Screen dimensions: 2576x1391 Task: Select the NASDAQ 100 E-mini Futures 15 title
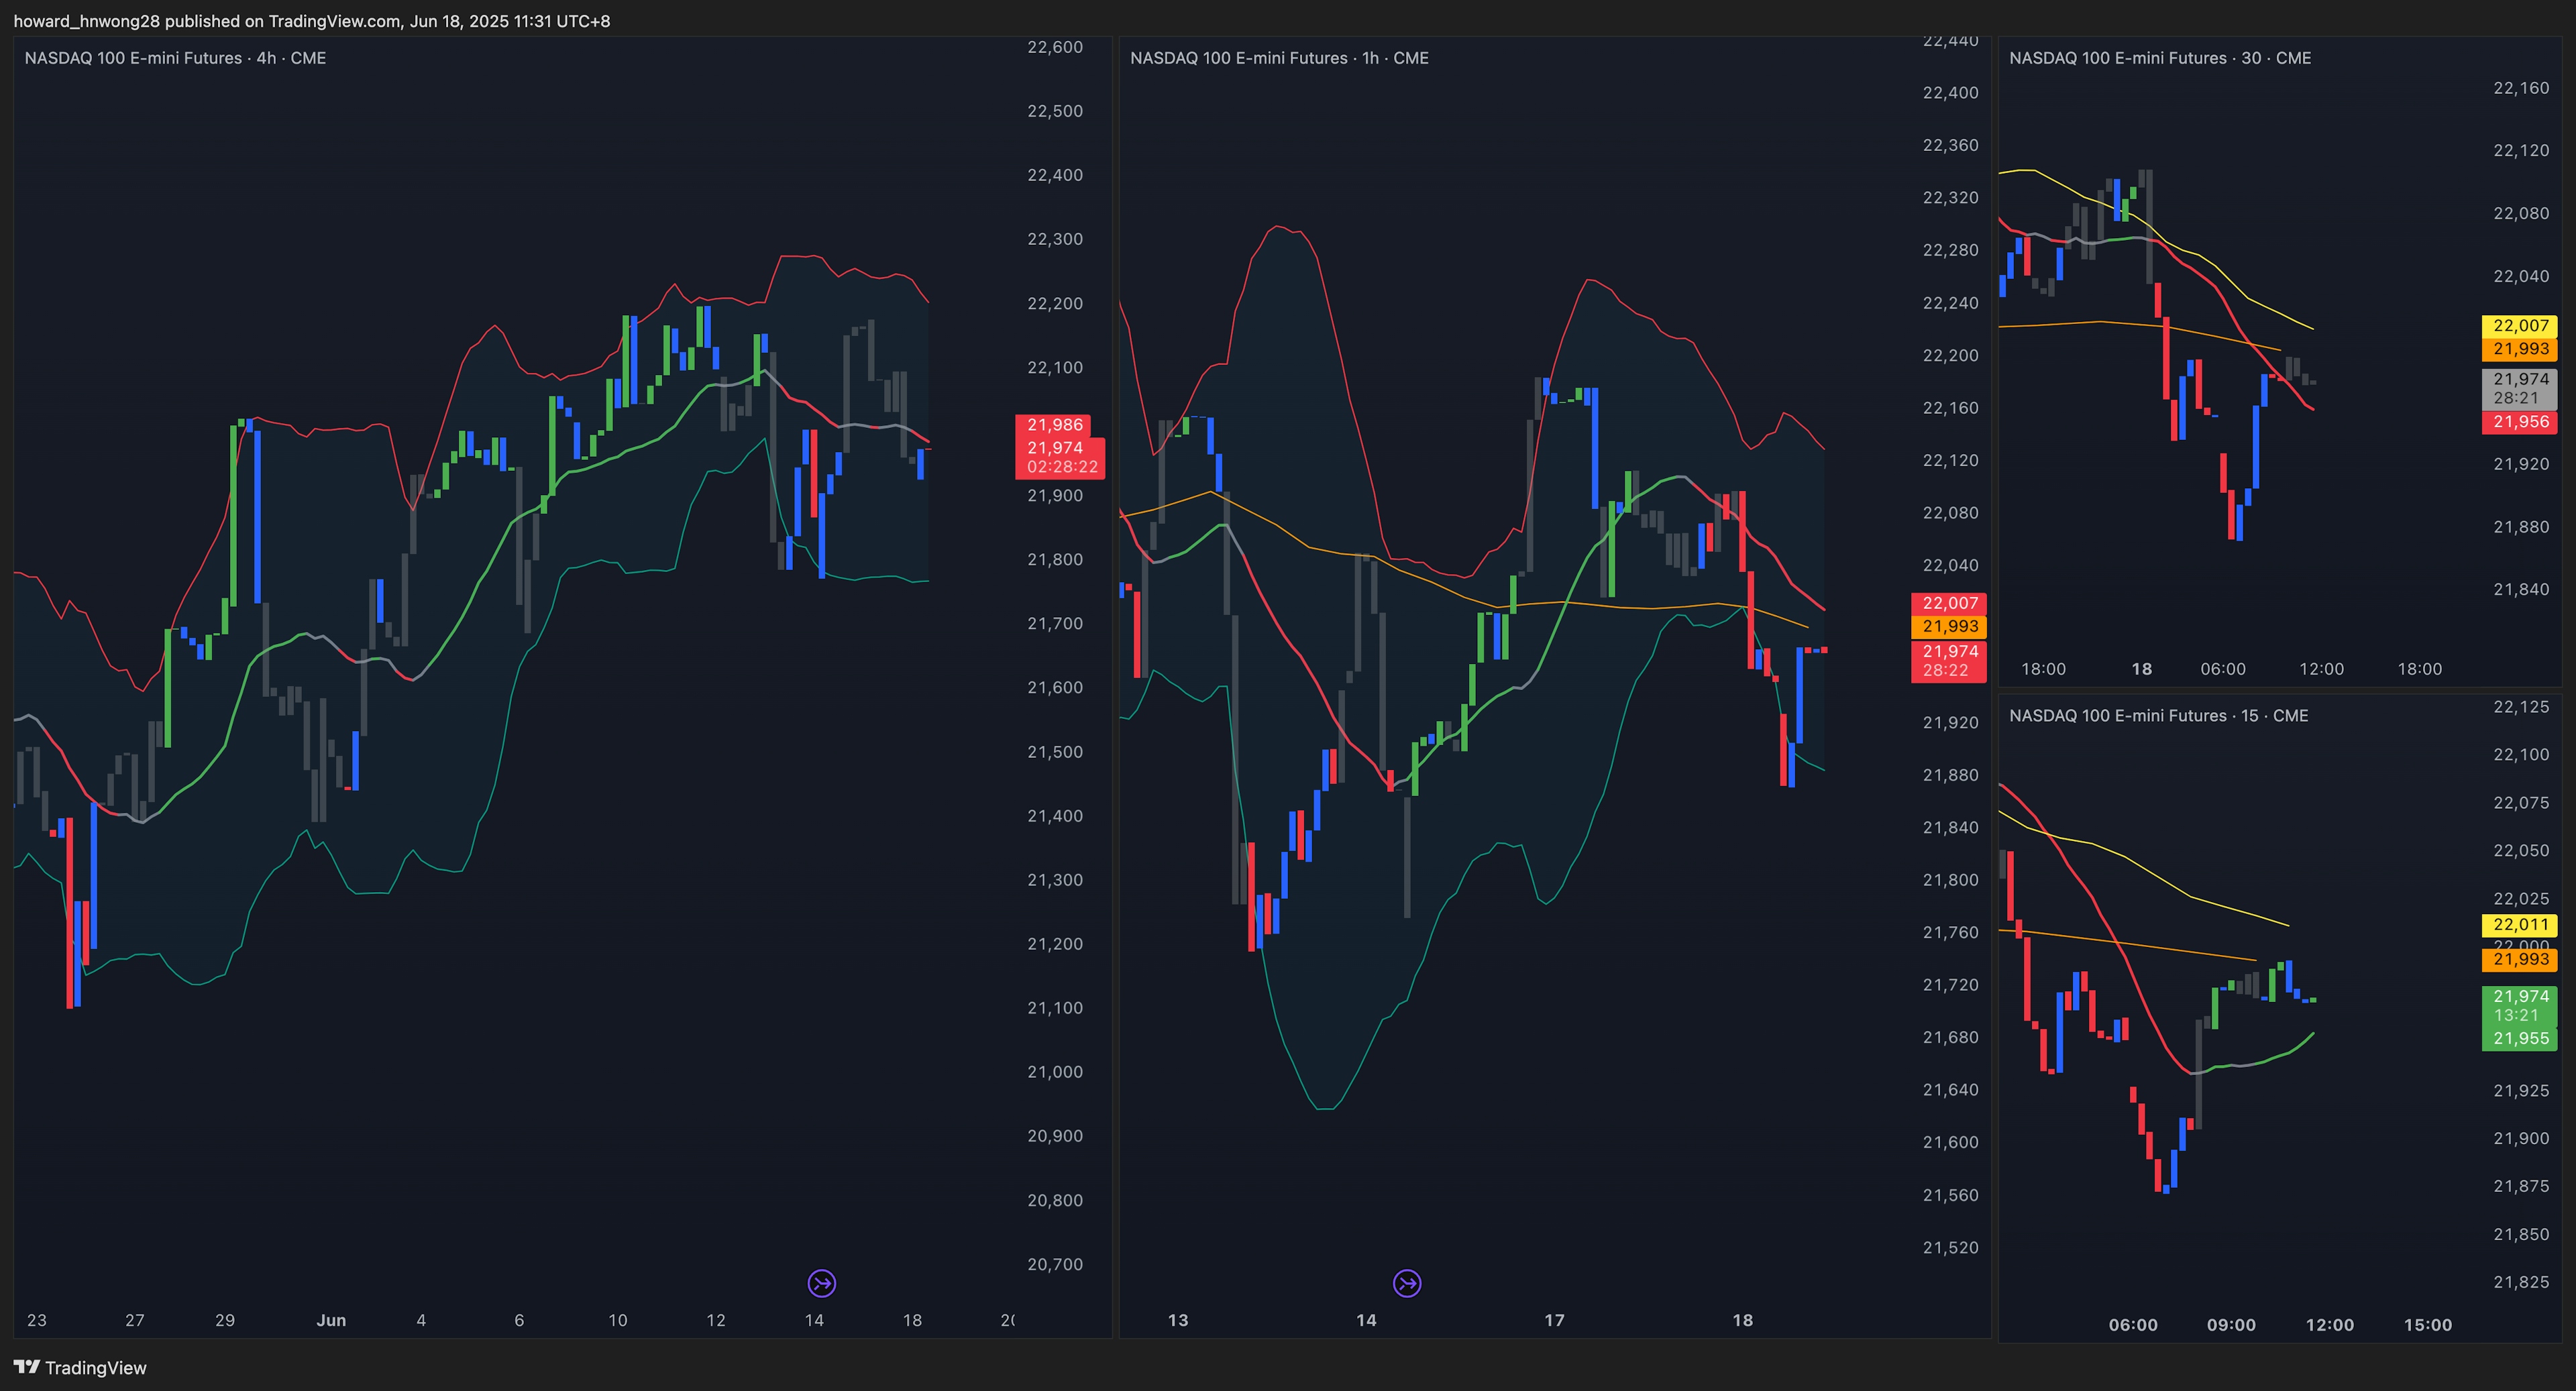click(2158, 715)
